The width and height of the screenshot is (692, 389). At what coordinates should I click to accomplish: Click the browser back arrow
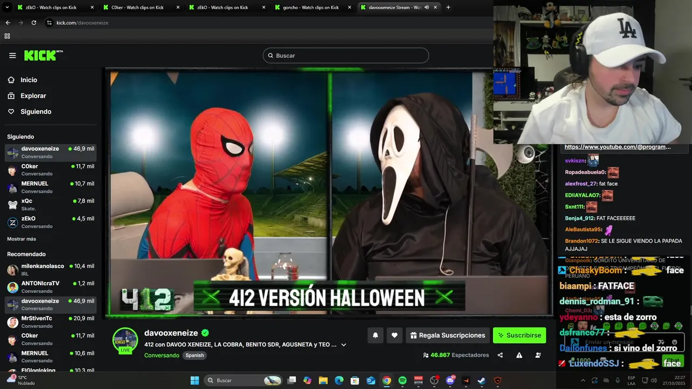tap(8, 23)
